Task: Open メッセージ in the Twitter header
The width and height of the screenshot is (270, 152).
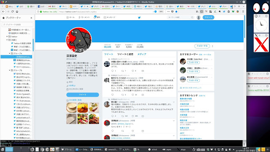Action: pos(110,17)
